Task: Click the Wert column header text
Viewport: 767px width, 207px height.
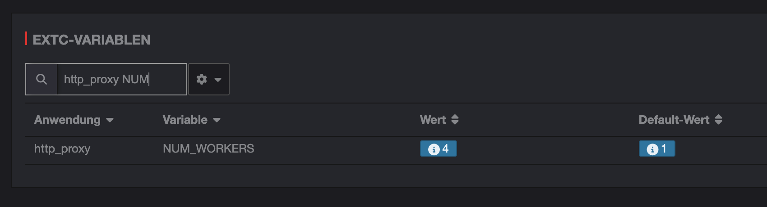Action: 433,120
